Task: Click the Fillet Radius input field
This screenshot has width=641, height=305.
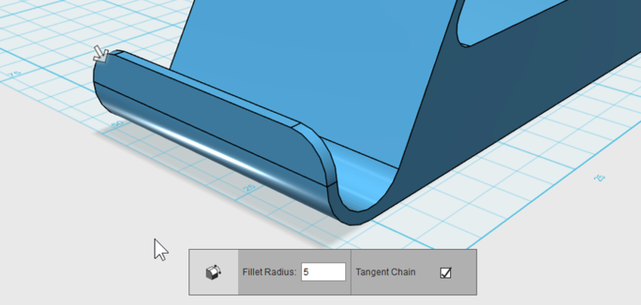Action: coord(324,272)
